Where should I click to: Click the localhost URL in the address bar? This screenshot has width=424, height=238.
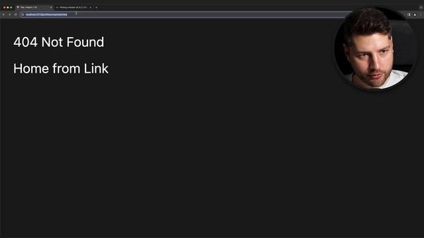pos(46,15)
